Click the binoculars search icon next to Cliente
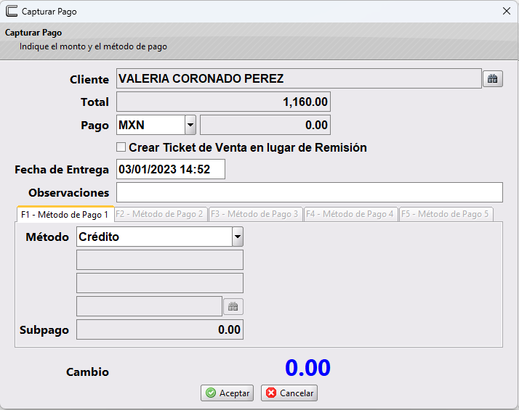The image size is (519, 410). click(x=493, y=78)
